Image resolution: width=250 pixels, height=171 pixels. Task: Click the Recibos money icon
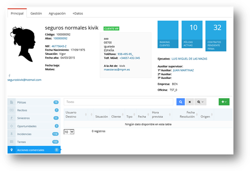11,110
